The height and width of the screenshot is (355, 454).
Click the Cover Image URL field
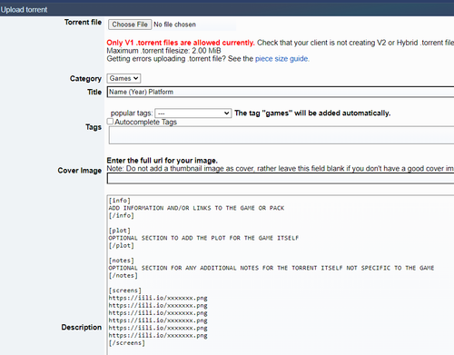281,179
